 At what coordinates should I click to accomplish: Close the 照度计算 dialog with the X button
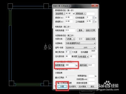pos(95,6)
